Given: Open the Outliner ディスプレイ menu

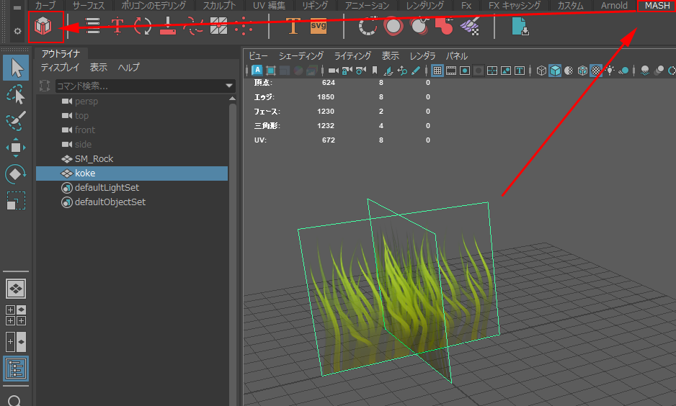Looking at the screenshot, I should [x=60, y=67].
